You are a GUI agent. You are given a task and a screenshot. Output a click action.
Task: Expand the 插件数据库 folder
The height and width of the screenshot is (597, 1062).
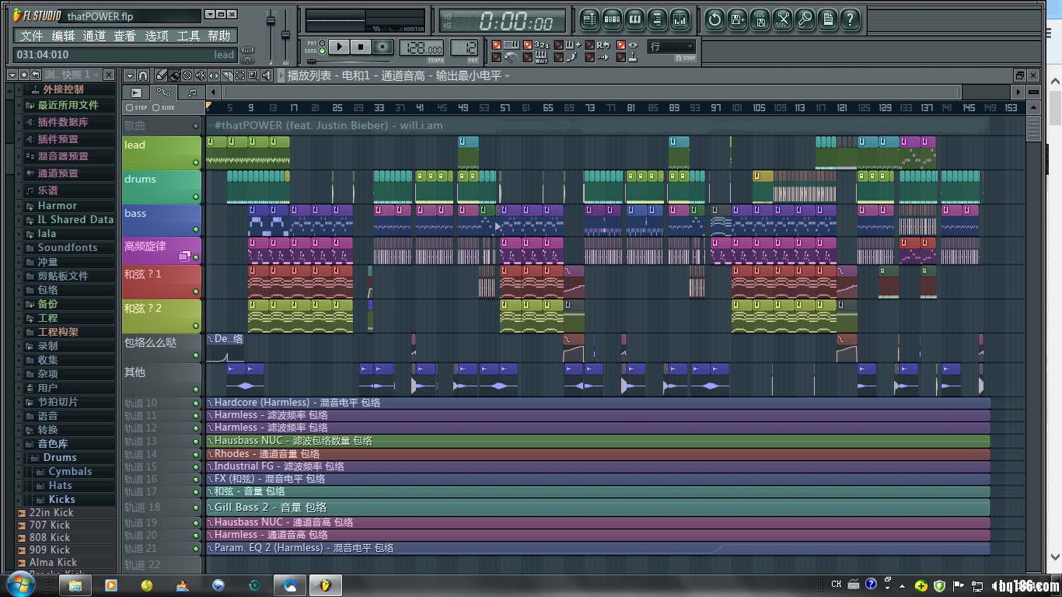coord(19,122)
